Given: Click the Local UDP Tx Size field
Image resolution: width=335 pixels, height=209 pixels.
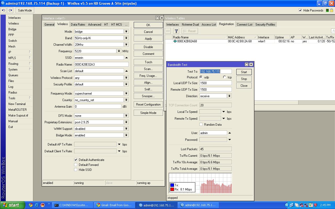Looking at the screenshot, I should tap(216, 83).
